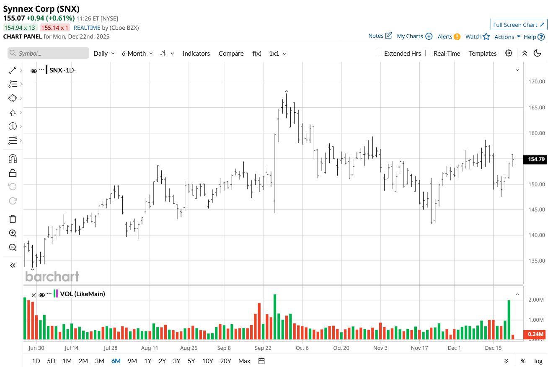Switch to the 5D range

pos(51,361)
